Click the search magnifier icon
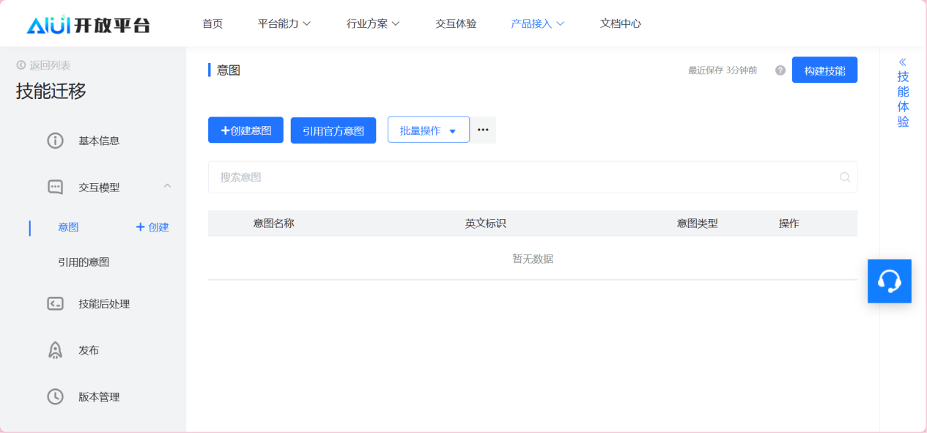The image size is (927, 433). [x=844, y=177]
